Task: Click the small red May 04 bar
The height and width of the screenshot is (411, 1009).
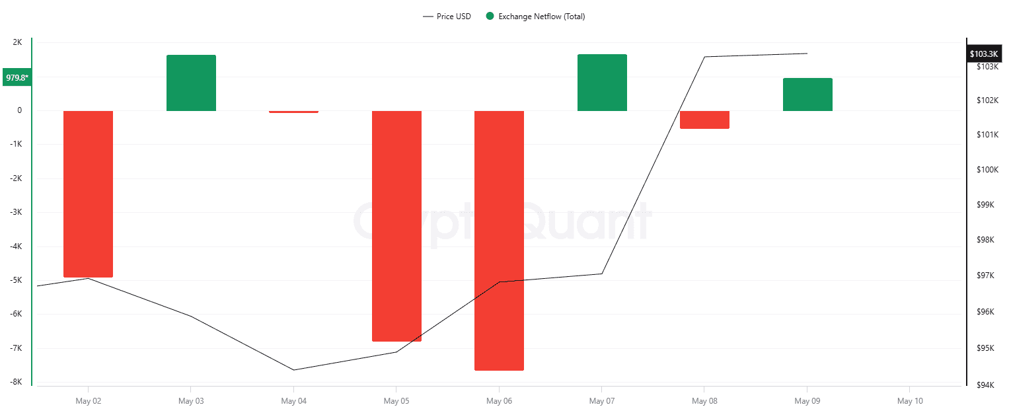Action: pyautogui.click(x=293, y=112)
